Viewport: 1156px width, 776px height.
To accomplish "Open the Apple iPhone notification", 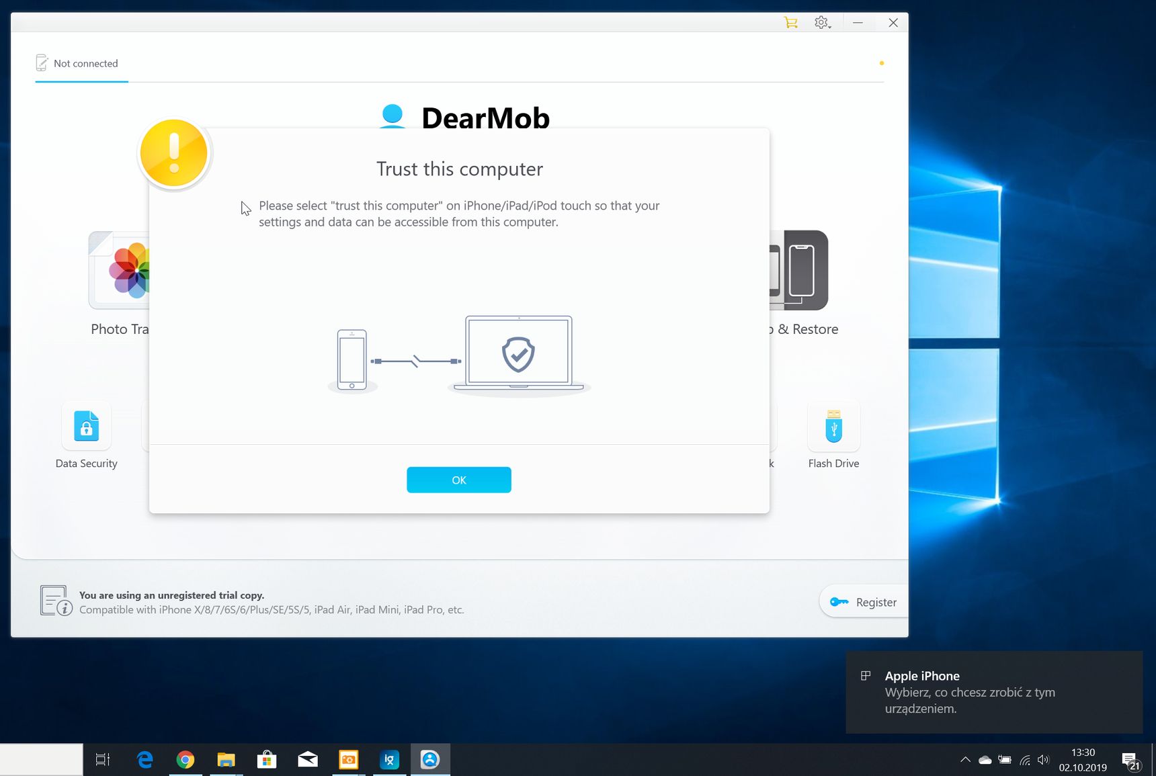I will 994,692.
